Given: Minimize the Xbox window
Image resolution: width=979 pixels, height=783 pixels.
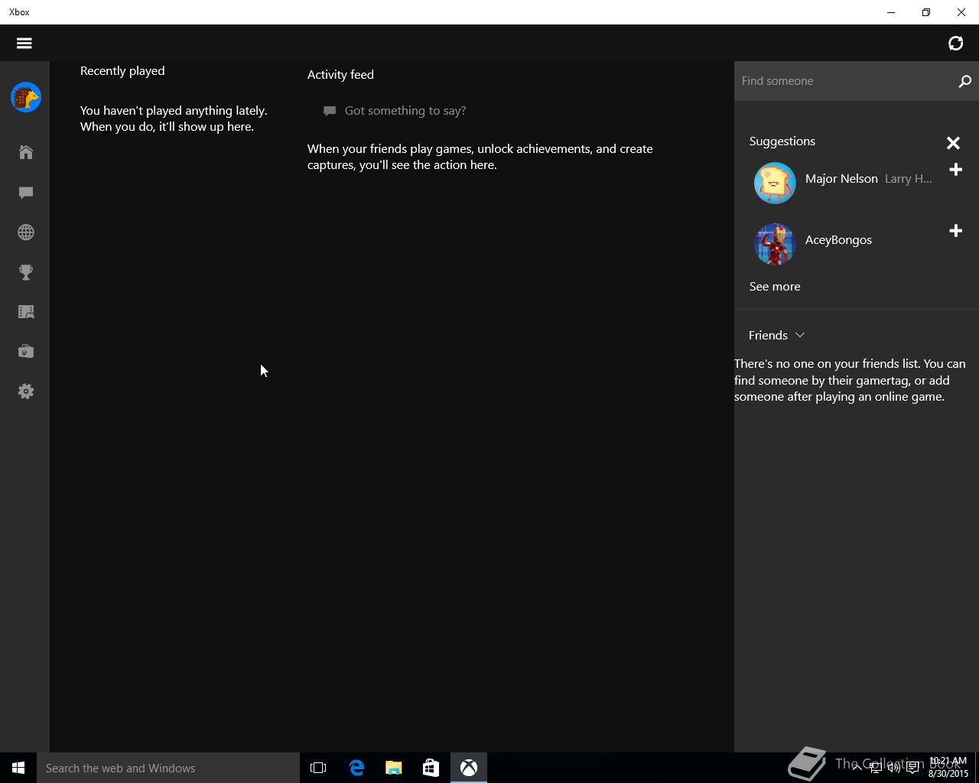Looking at the screenshot, I should (x=891, y=12).
